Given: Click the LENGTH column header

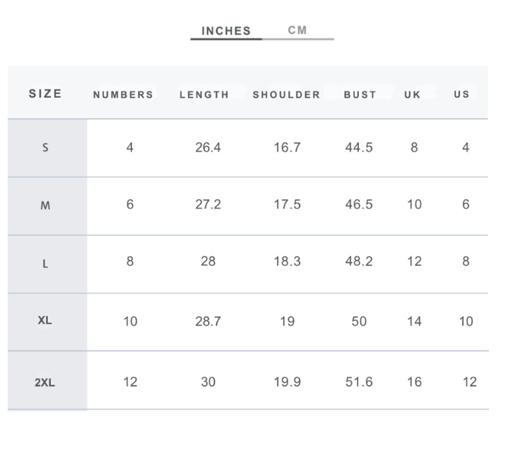Looking at the screenshot, I should click(204, 95).
